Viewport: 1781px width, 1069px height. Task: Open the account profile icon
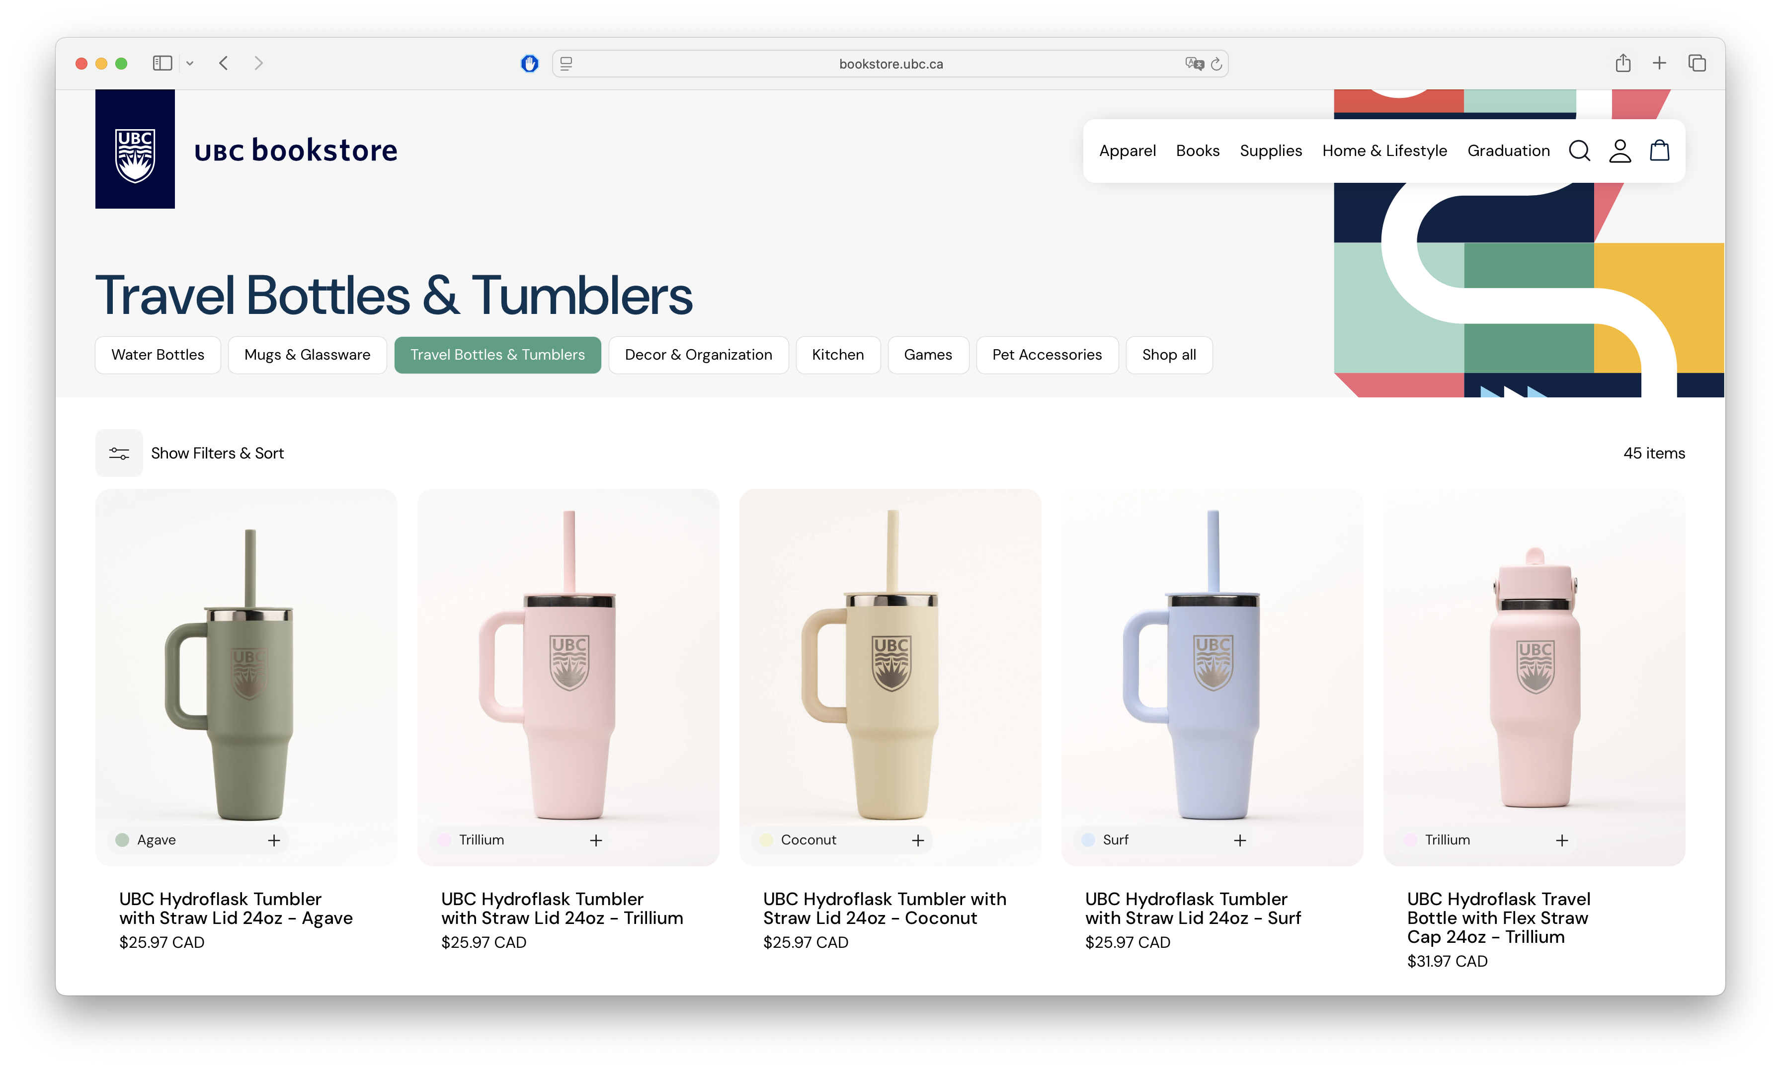point(1619,151)
